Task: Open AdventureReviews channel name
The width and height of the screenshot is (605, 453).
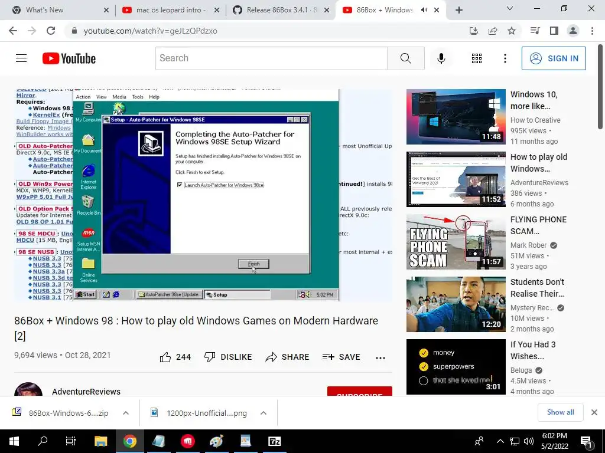Action: (x=86, y=392)
